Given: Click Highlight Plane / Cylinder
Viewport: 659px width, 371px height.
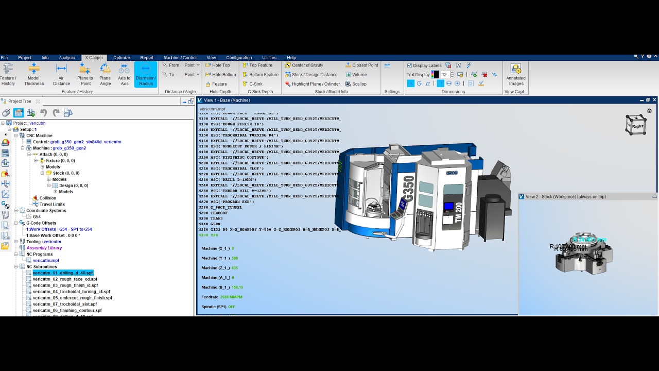Looking at the screenshot, I should click(312, 84).
